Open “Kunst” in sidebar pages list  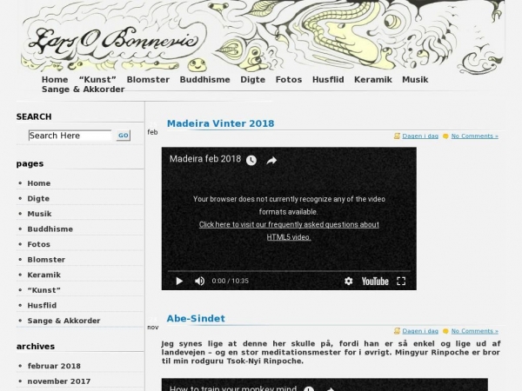pos(44,290)
